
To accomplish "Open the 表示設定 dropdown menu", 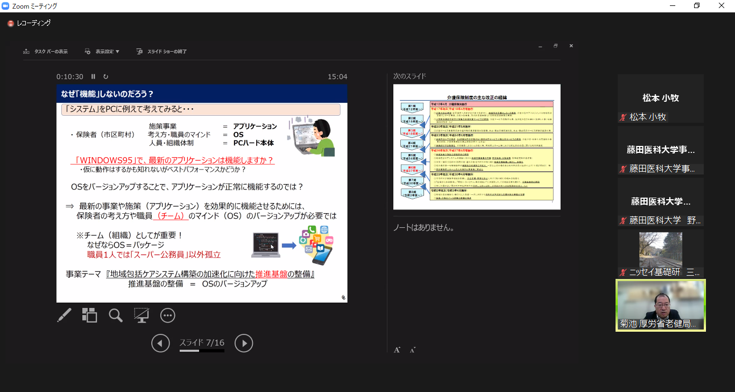I will (102, 52).
